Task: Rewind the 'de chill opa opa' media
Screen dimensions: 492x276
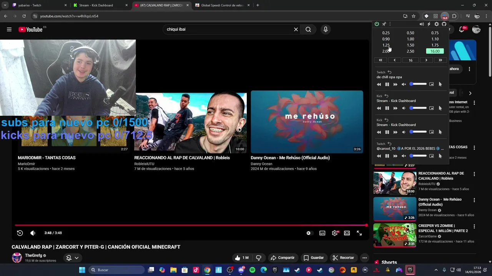Action: (379, 84)
